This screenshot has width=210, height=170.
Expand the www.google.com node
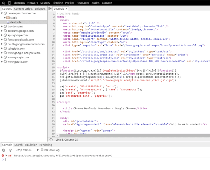(2, 57)
